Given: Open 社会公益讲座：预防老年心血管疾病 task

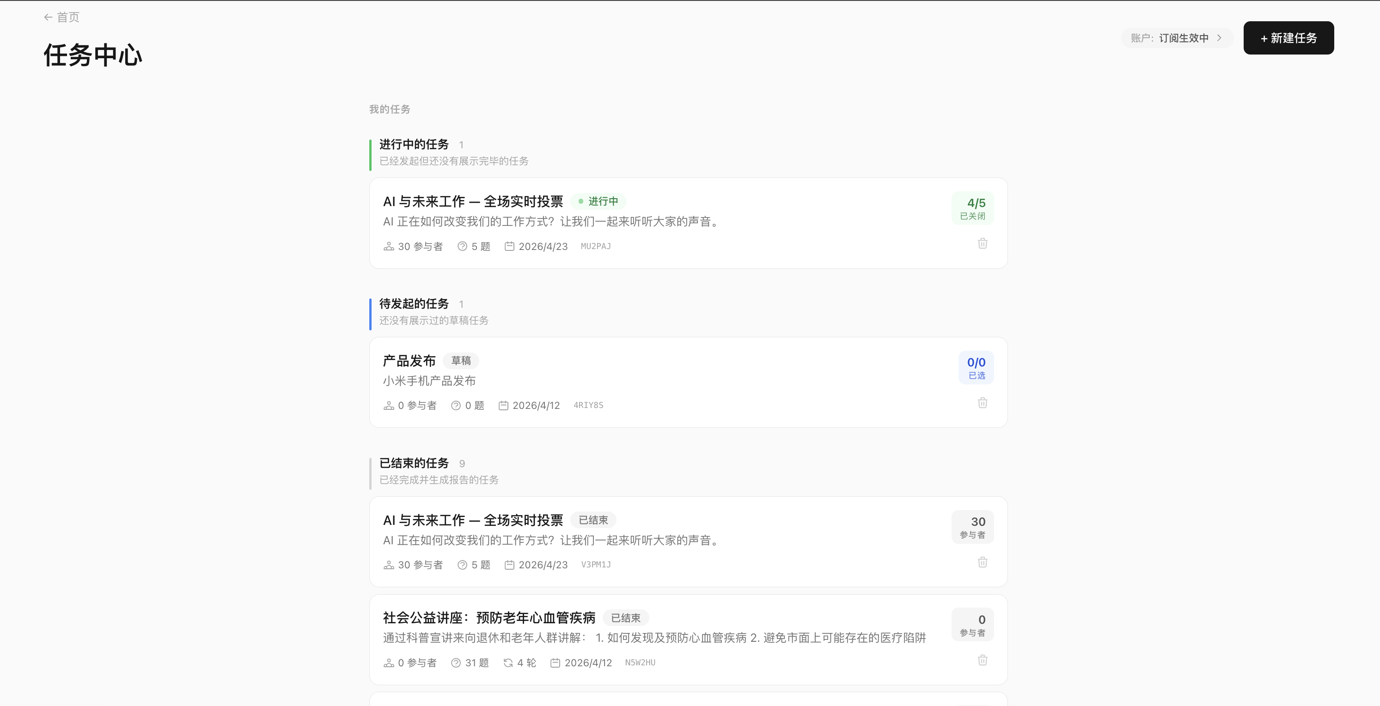Looking at the screenshot, I should click(x=489, y=618).
